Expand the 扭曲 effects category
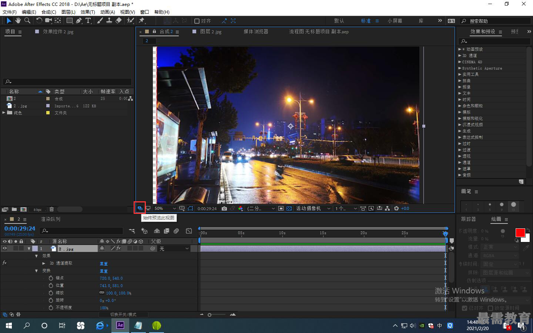This screenshot has width=533, height=333. 460,81
